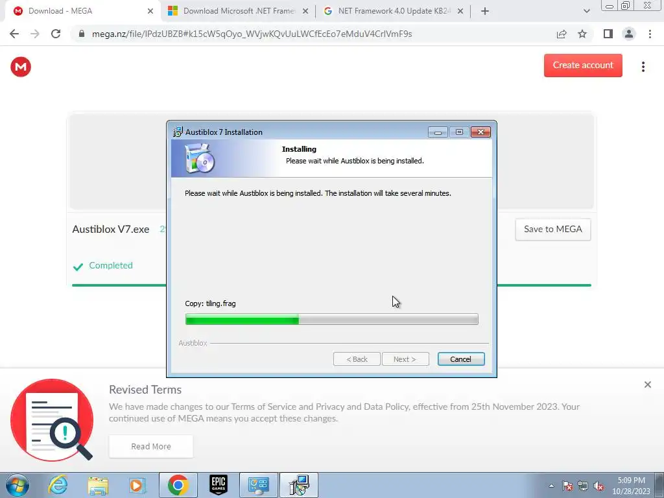664x498 pixels.
Task: Switch to the installer taskbar icon
Action: pyautogui.click(x=299, y=485)
